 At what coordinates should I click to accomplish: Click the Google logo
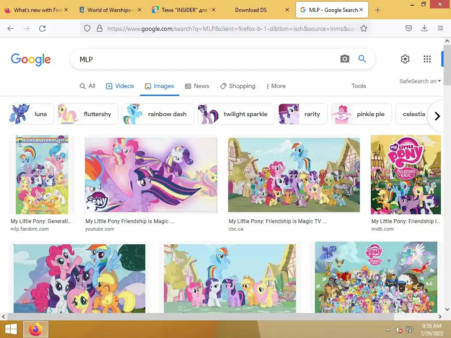[x=31, y=59]
